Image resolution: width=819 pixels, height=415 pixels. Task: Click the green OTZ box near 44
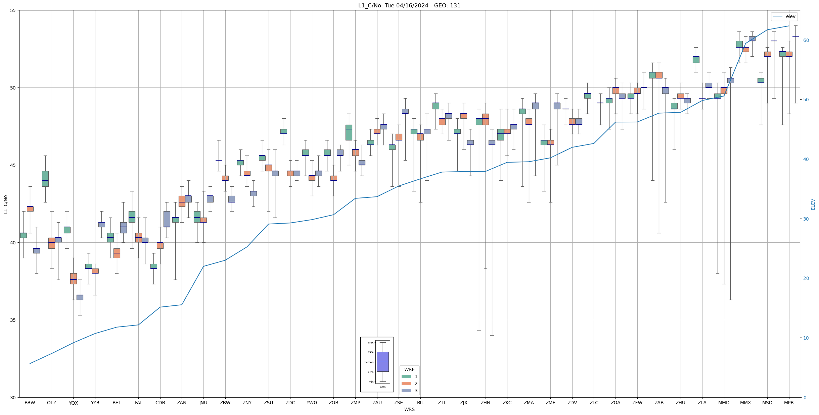(x=45, y=179)
